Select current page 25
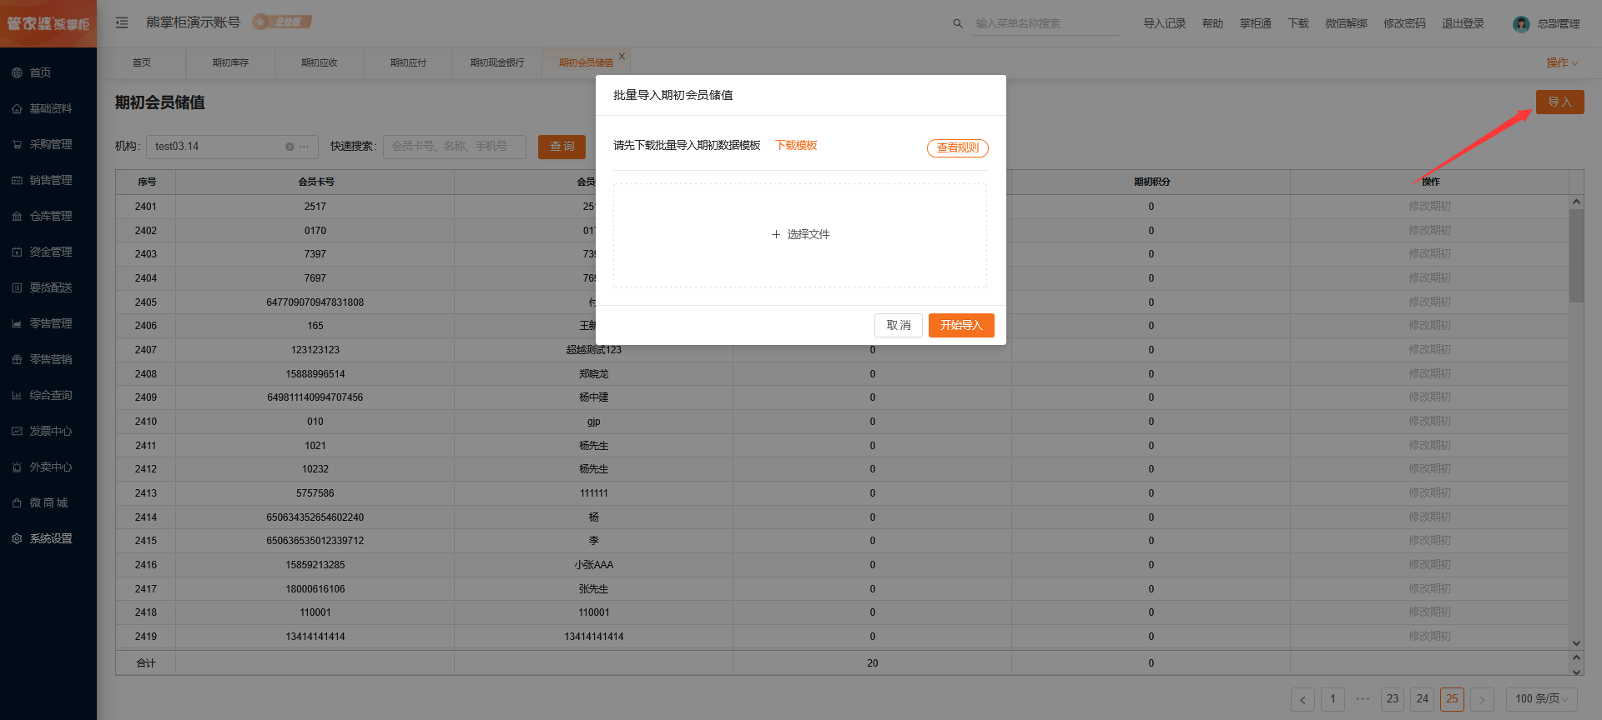The height and width of the screenshot is (720, 1602). coord(1453,699)
